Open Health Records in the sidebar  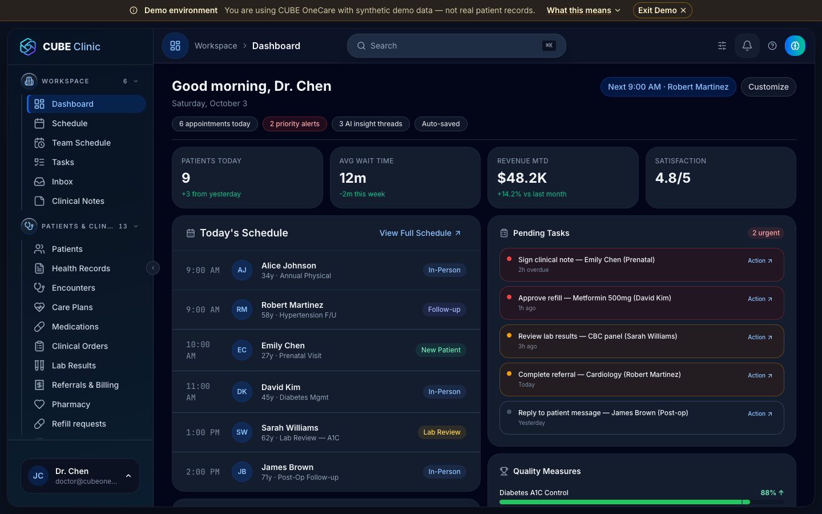pos(86,268)
